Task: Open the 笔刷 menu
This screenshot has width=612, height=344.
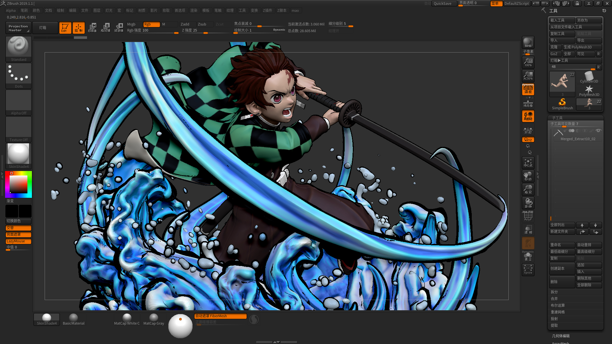Action: point(24,11)
